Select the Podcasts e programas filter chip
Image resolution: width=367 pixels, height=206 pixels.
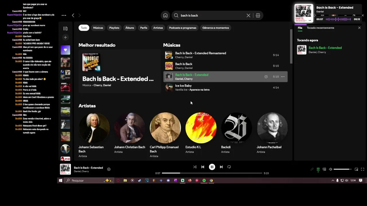click(183, 28)
